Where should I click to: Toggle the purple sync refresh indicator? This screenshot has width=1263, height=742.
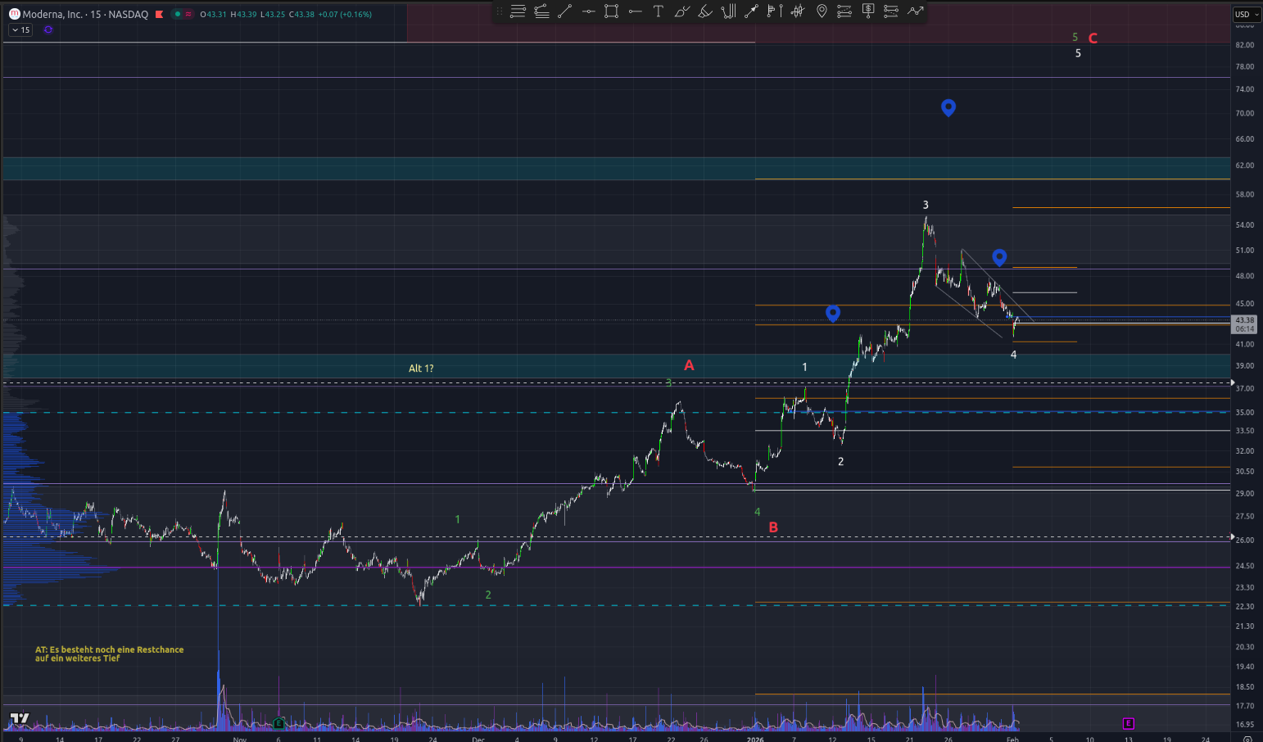(x=48, y=29)
